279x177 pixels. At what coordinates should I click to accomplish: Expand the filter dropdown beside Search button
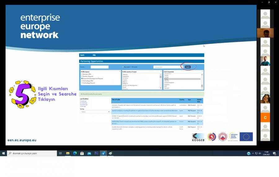click(x=182, y=67)
